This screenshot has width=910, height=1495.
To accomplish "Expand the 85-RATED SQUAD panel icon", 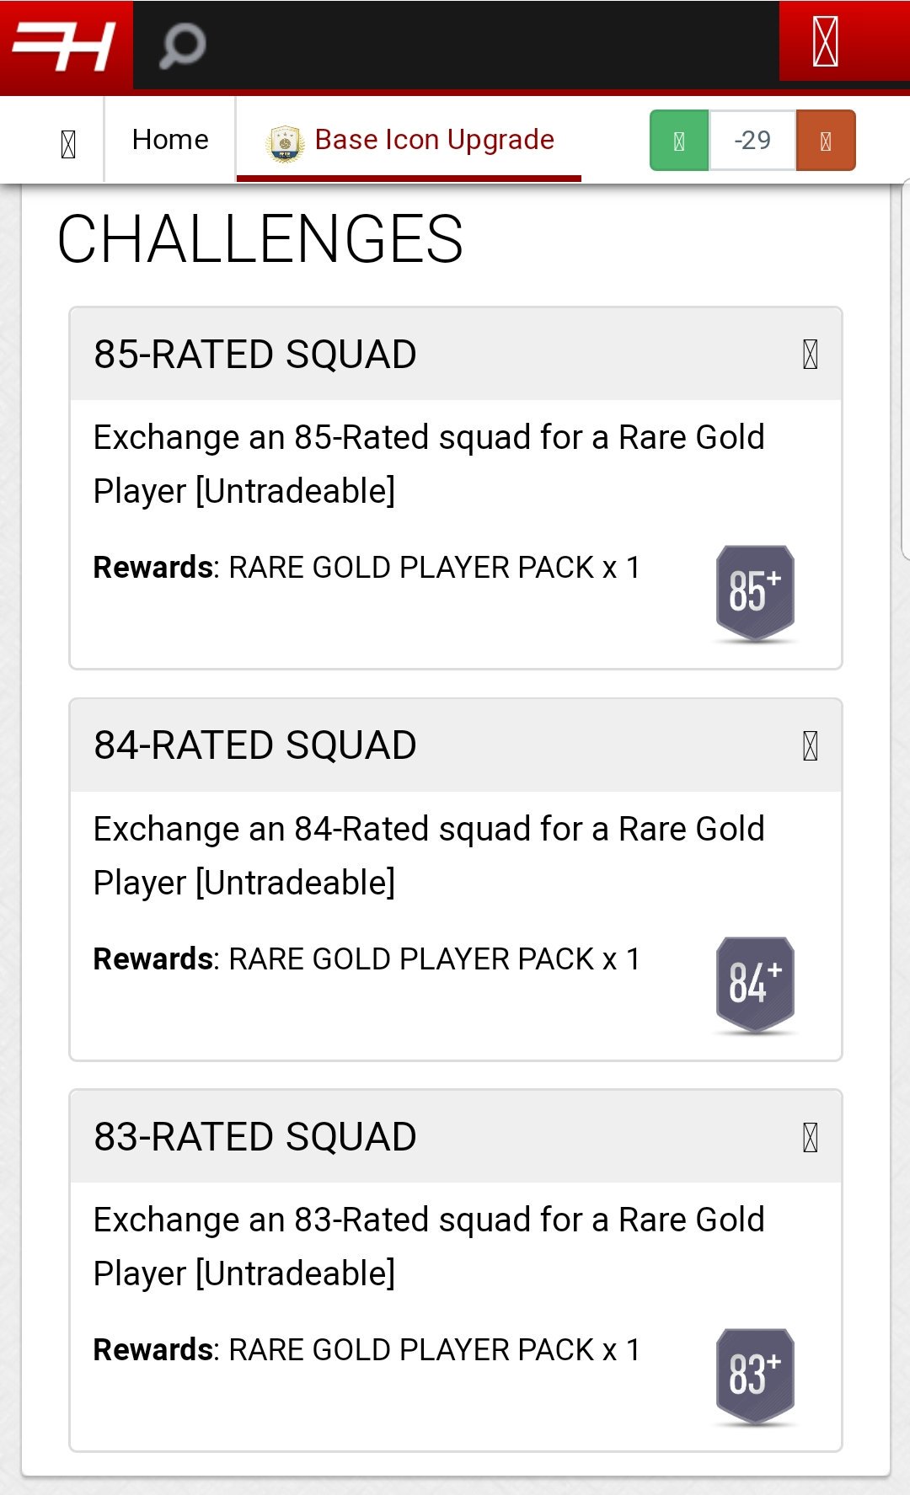I will point(810,355).
